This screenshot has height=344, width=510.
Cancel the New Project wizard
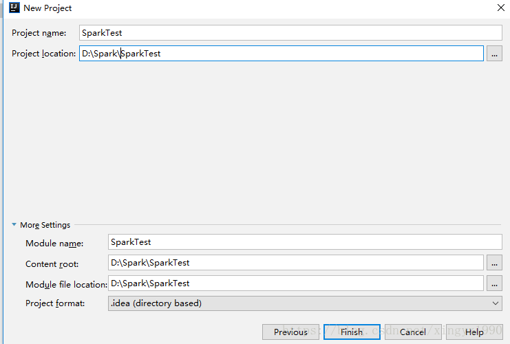(412, 332)
